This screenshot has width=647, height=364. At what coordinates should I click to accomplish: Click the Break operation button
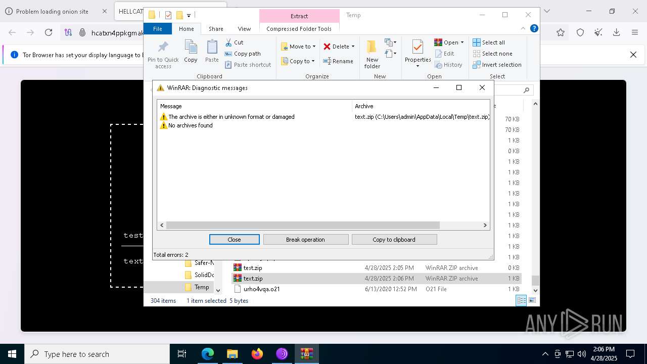tap(305, 240)
